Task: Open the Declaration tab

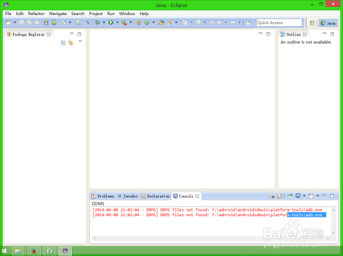Action: click(x=155, y=196)
